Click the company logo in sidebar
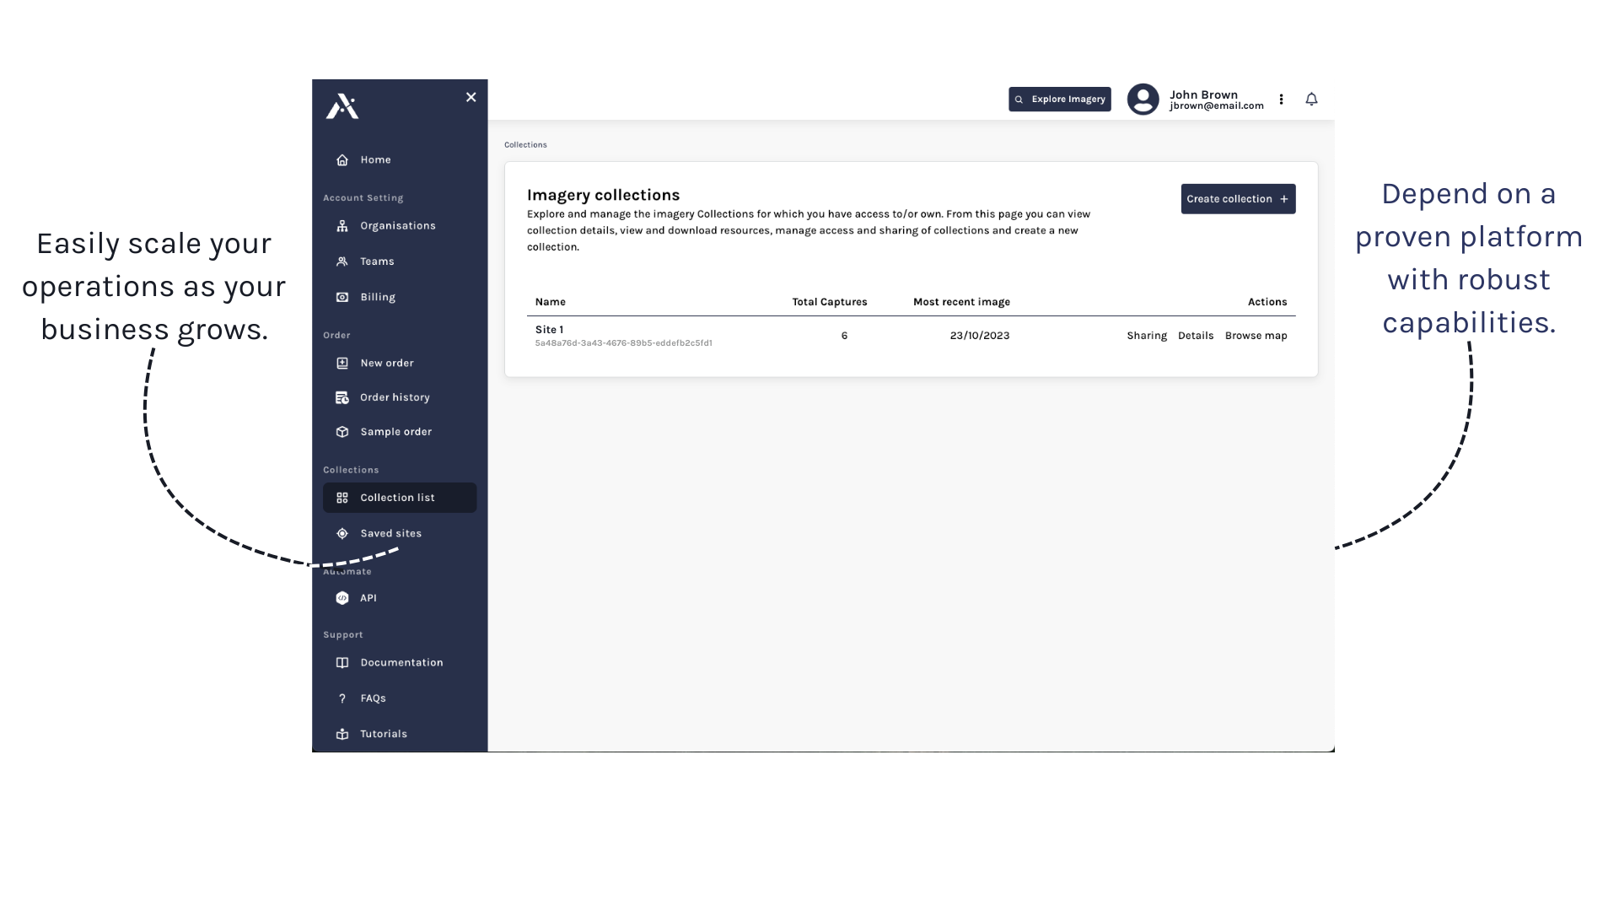The height and width of the screenshot is (911, 1619). (342, 106)
